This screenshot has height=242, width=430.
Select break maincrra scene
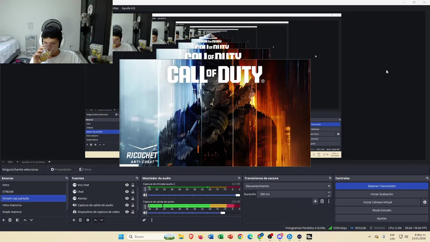(x=33, y=212)
